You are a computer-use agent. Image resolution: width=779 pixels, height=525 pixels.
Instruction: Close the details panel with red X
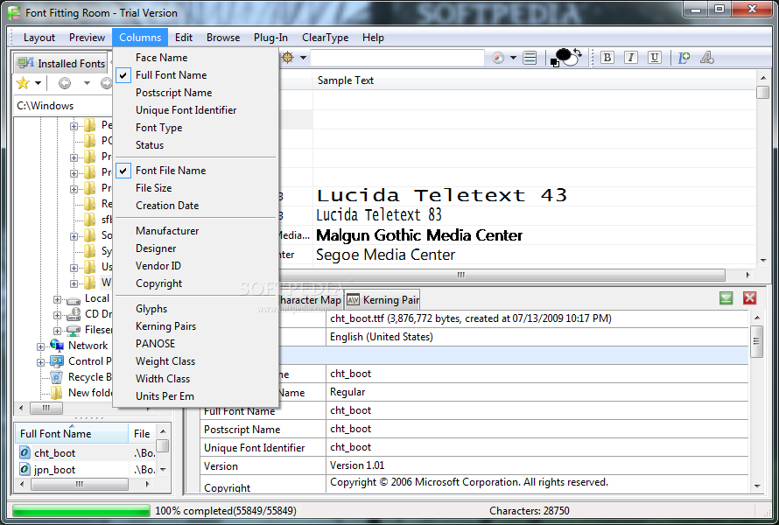tap(750, 298)
